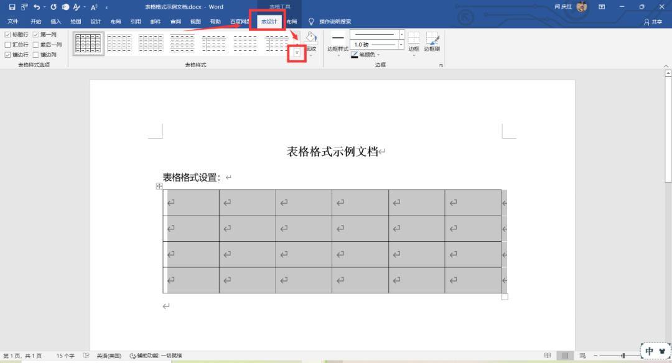Click the spelling check A icon in the title bar
Viewport: 672px width, 363px height.
point(77,7)
